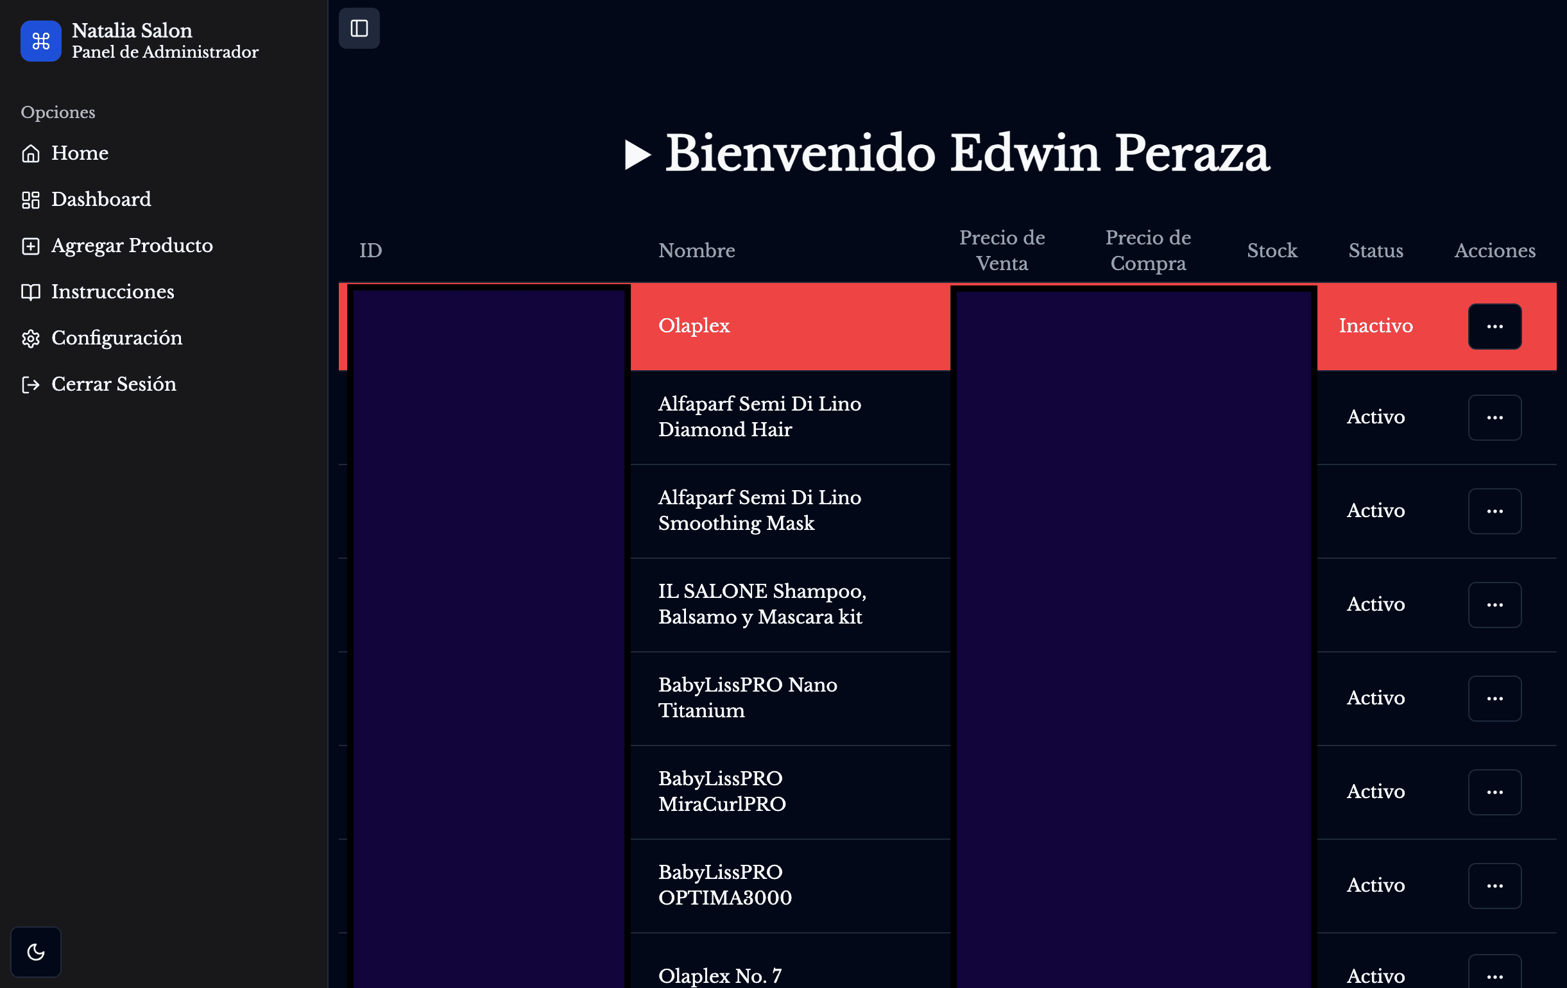Click the Inactivo status of Olaplex
This screenshot has width=1567, height=988.
pyautogui.click(x=1376, y=326)
